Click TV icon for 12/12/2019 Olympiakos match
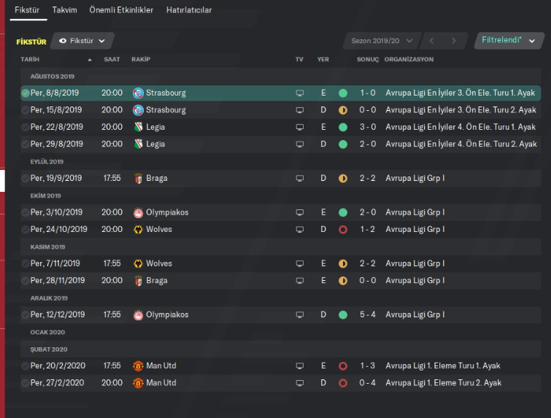Image resolution: width=551 pixels, height=418 pixels. click(x=299, y=314)
